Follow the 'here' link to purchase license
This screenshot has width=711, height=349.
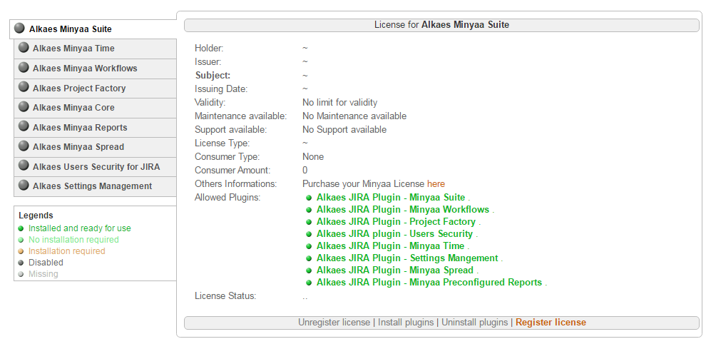[436, 184]
